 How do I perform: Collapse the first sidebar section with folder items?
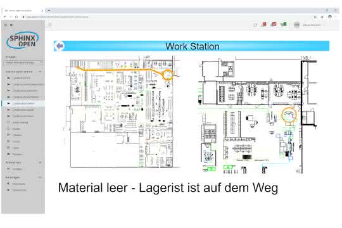click(40, 72)
